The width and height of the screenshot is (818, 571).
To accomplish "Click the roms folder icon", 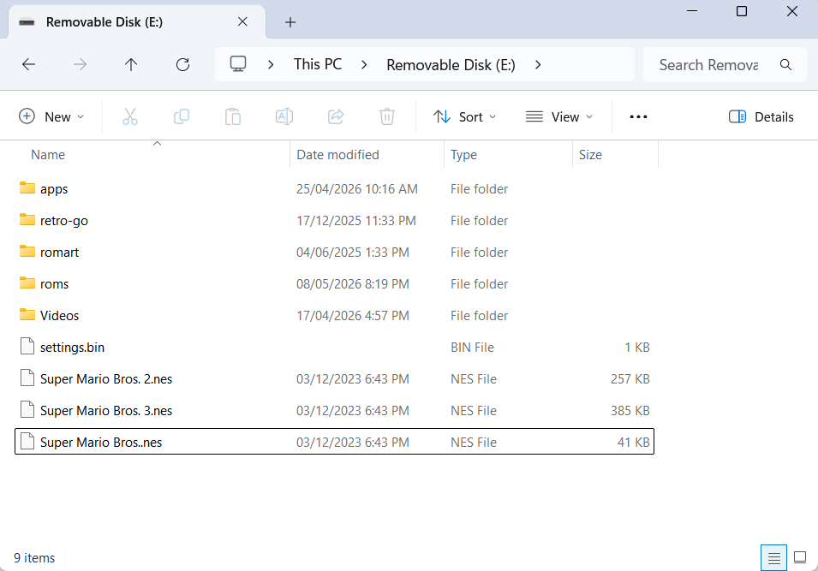I will pyautogui.click(x=27, y=283).
